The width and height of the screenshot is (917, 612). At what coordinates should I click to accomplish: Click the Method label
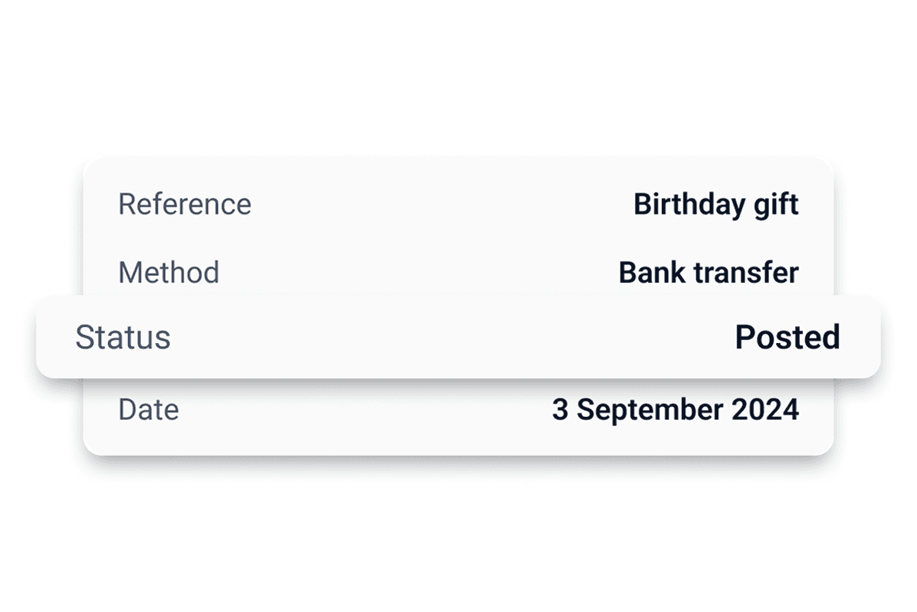click(168, 272)
